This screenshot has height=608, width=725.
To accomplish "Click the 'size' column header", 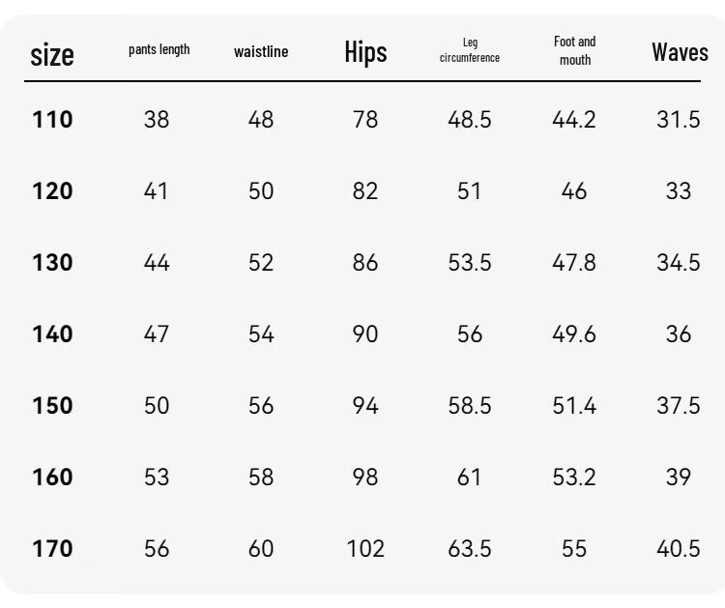I will click(x=52, y=55).
